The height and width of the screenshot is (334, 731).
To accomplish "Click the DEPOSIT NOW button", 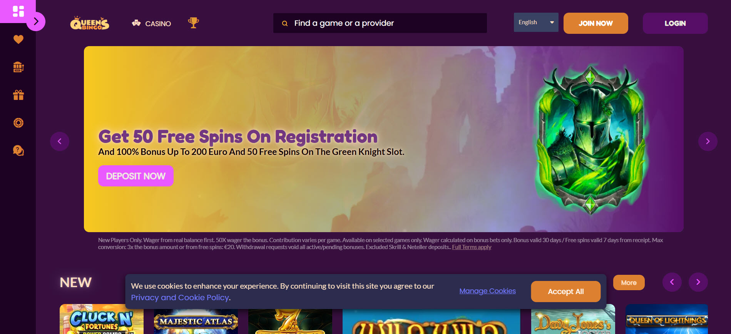I will pos(136,176).
